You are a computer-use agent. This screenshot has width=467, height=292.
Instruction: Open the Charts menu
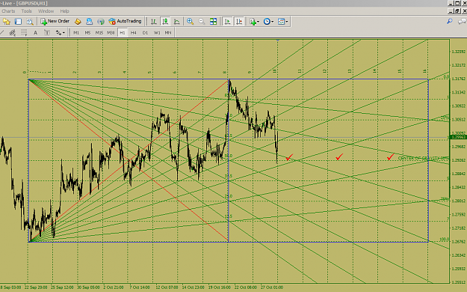[x=8, y=11]
